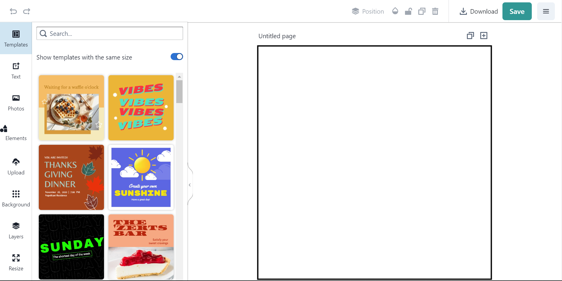The width and height of the screenshot is (562, 281).
Task: Click the Untitled page title
Action: pos(277,36)
